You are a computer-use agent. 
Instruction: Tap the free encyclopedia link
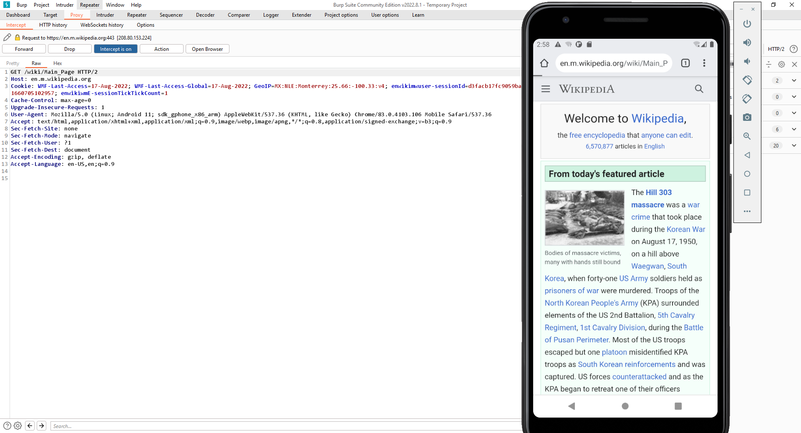[597, 135]
